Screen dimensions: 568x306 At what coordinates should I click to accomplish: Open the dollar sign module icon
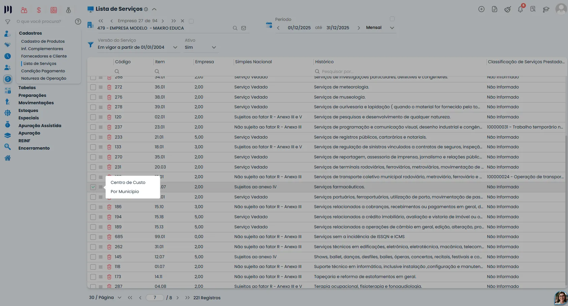pyautogui.click(x=39, y=10)
